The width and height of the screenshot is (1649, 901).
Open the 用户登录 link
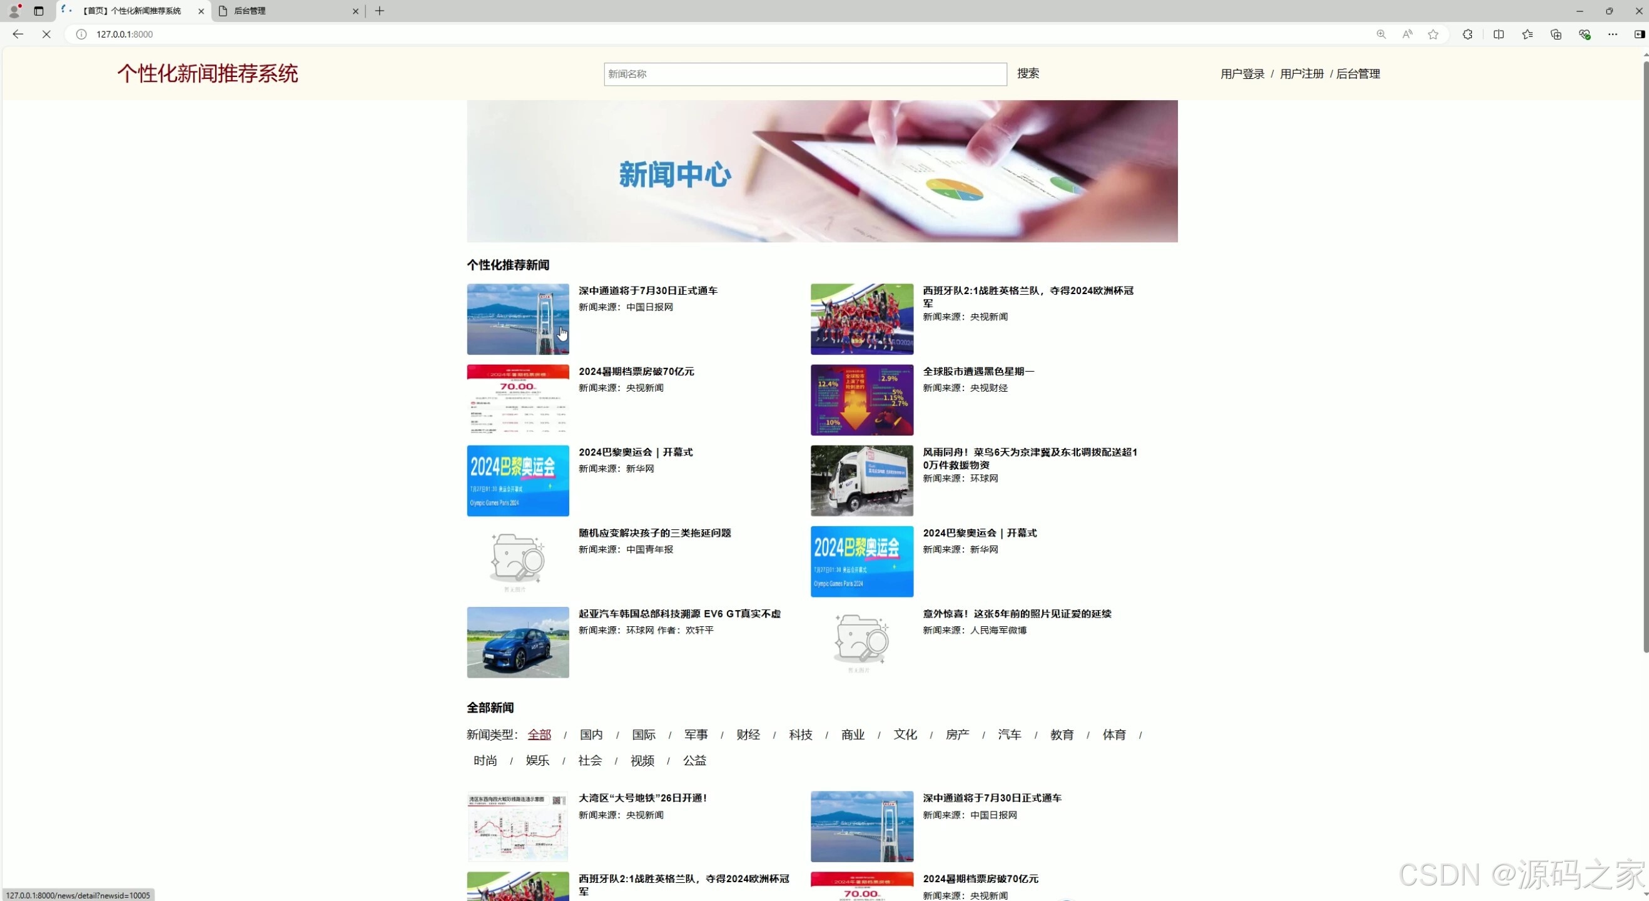(1242, 74)
